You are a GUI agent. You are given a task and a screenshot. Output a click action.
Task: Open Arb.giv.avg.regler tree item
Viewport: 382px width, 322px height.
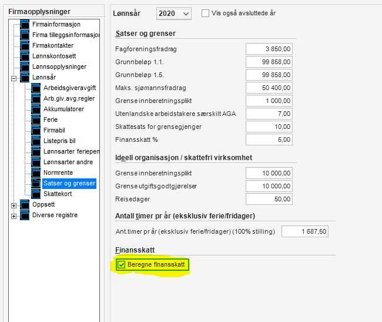click(69, 98)
